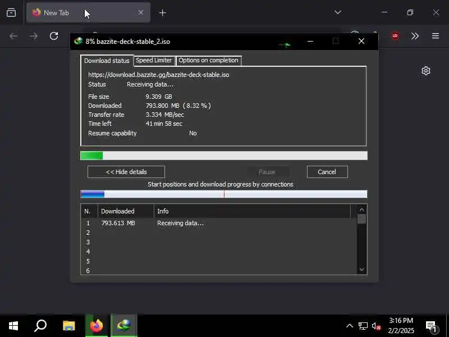The image size is (449, 337).
Task: Select connection row number 5
Action: tap(219, 261)
